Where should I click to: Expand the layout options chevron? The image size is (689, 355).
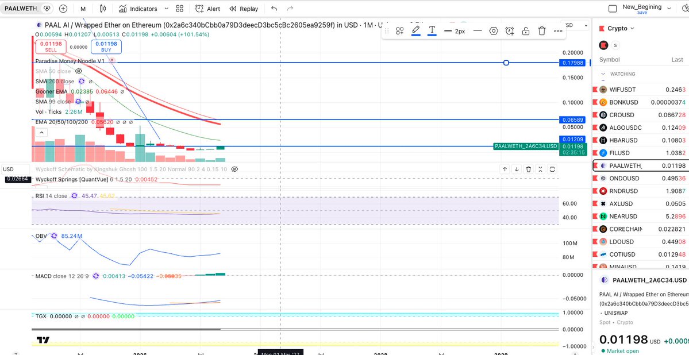pos(669,9)
